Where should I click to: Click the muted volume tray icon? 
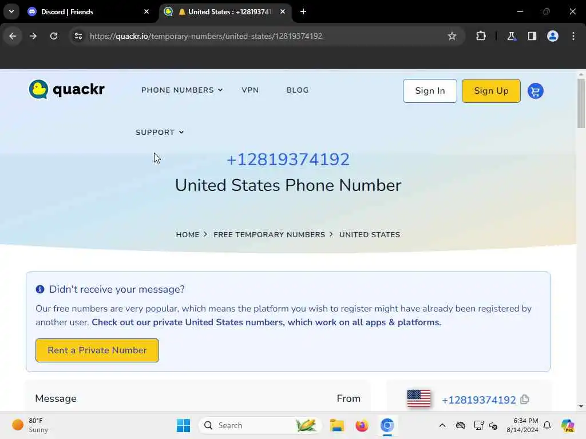click(x=493, y=425)
